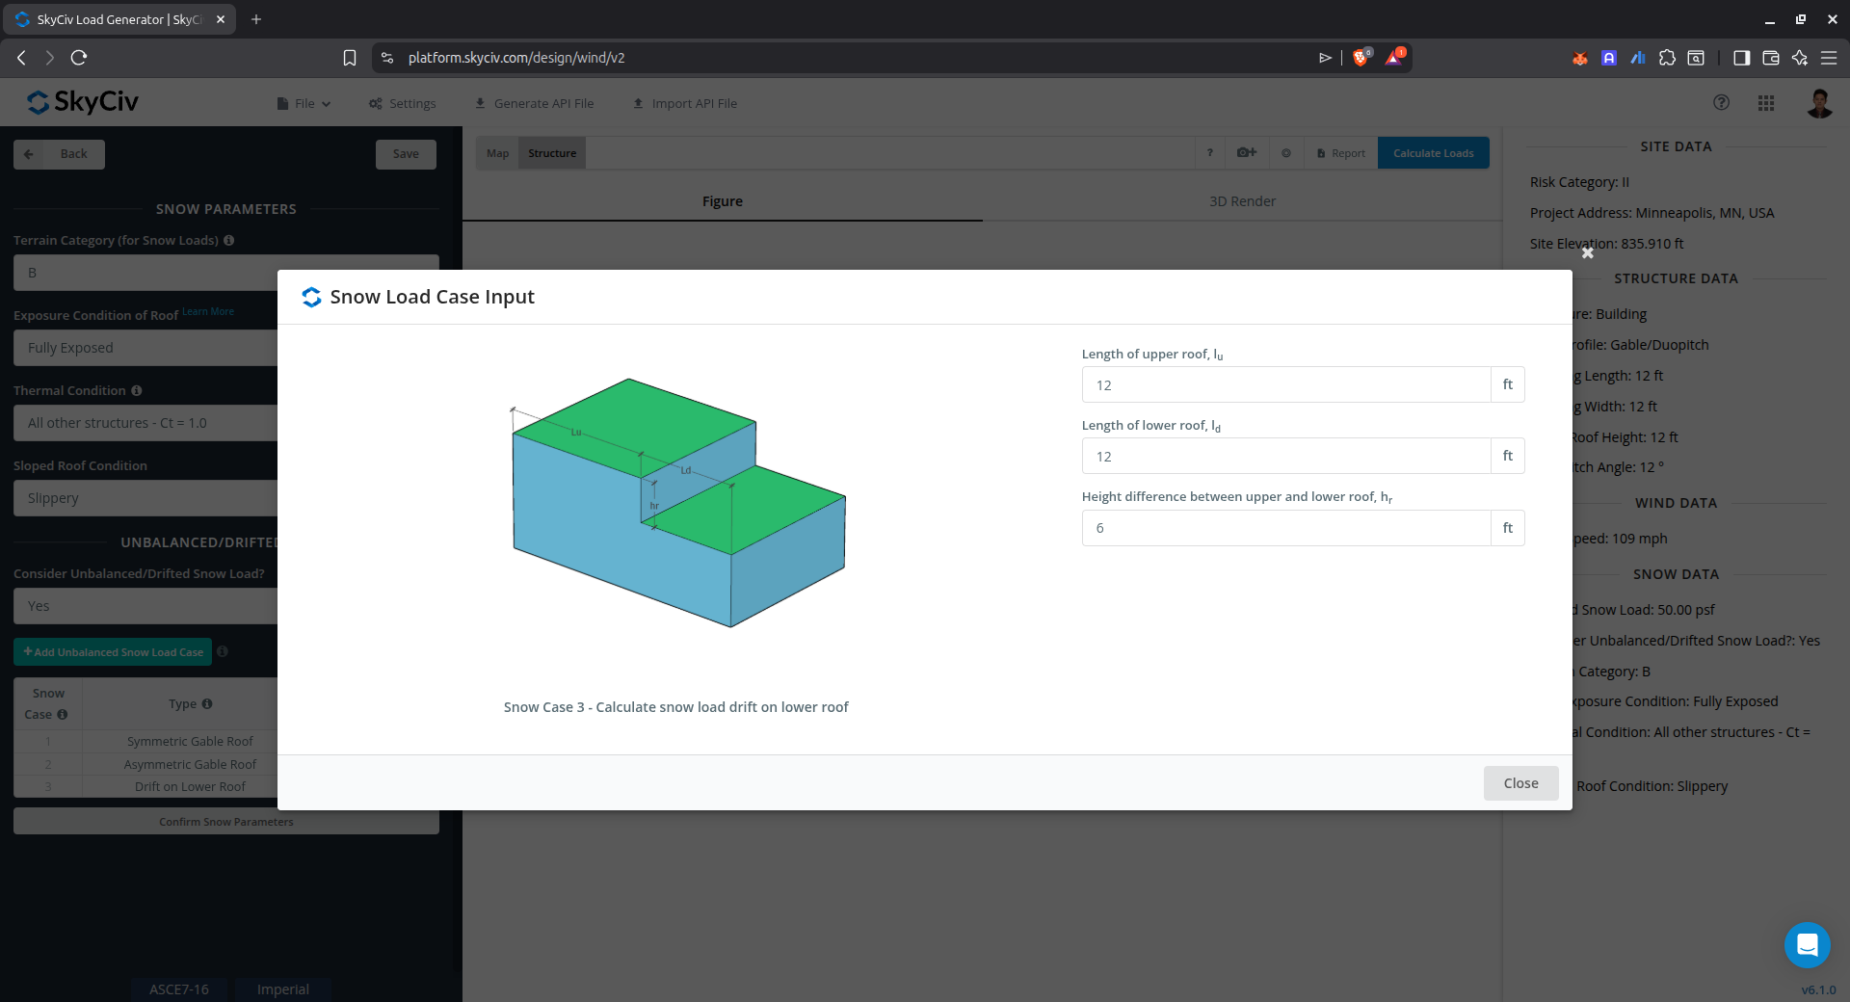Bookmark this page using the bookmark icon
1850x1002 pixels.
tap(350, 58)
